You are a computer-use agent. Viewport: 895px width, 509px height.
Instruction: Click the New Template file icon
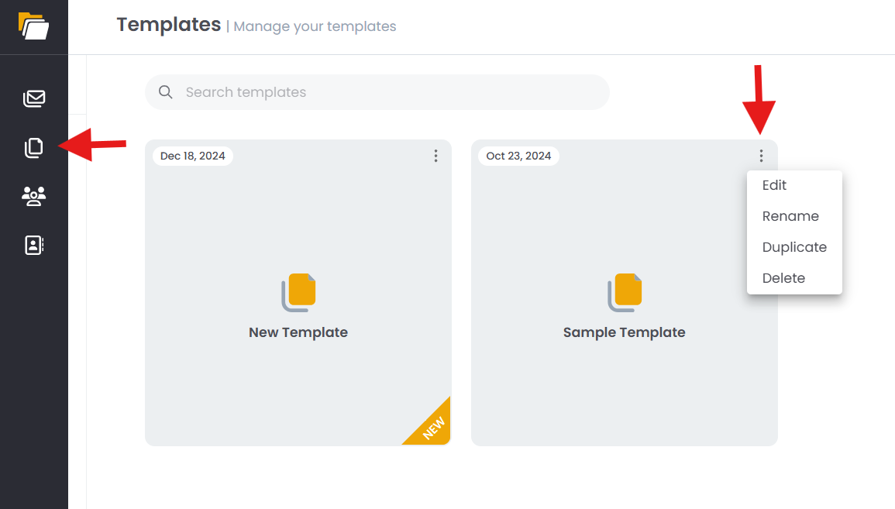[298, 293]
